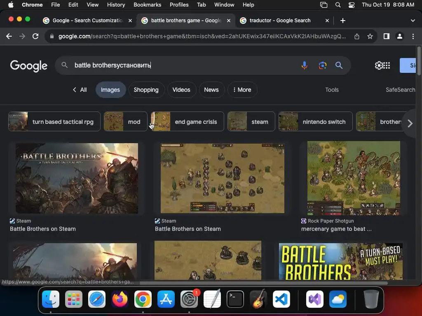
Task: Open GarageBand from the dock
Action: coord(258,299)
